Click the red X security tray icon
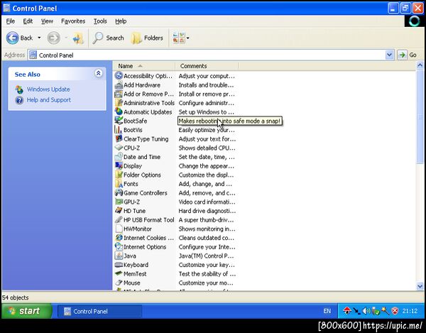 pyautogui.click(x=395, y=311)
